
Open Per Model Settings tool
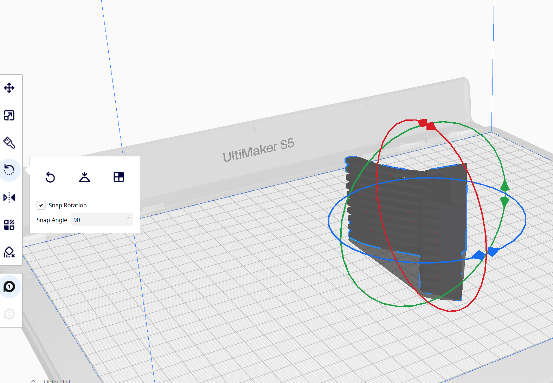9,225
